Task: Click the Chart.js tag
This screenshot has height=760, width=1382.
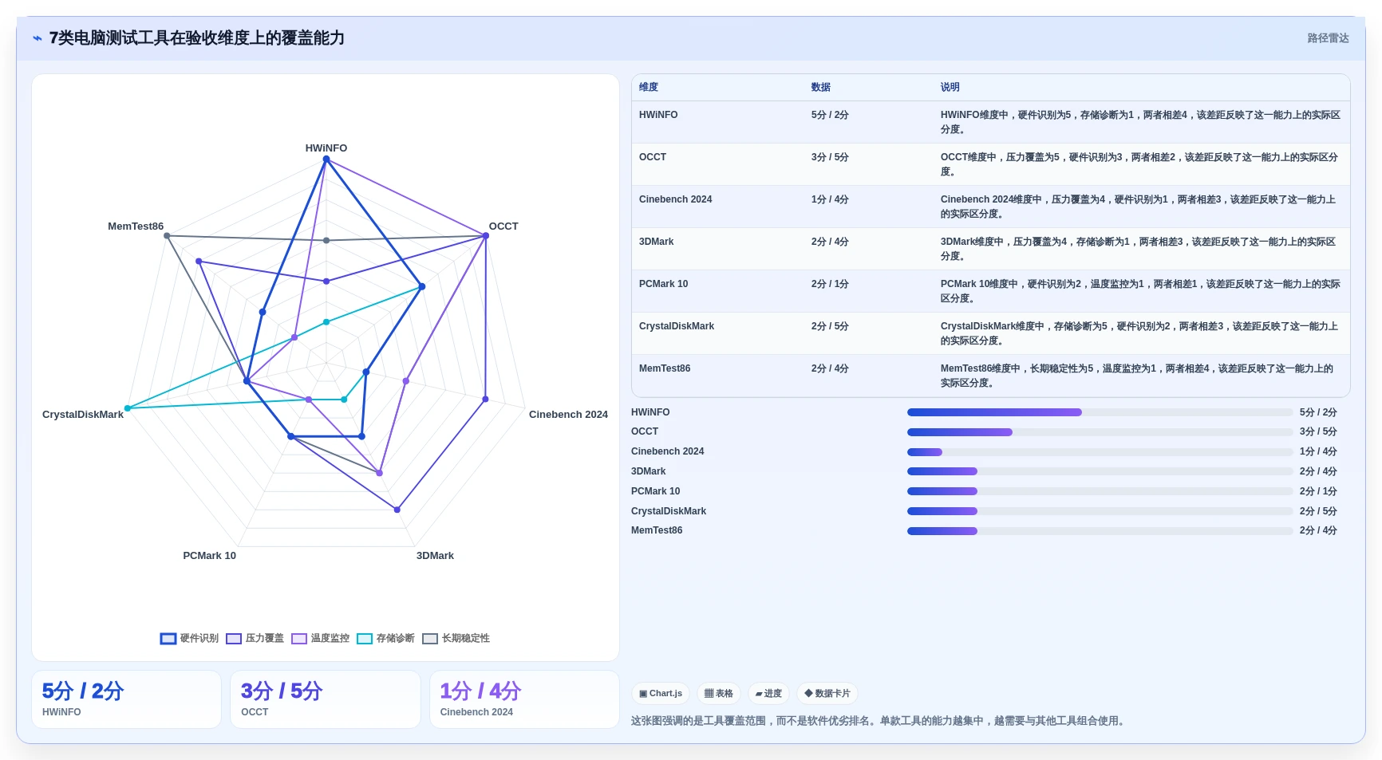Action: pos(661,694)
